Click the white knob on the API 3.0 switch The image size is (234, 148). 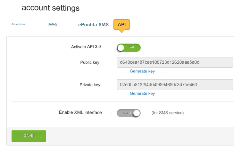[121, 48]
